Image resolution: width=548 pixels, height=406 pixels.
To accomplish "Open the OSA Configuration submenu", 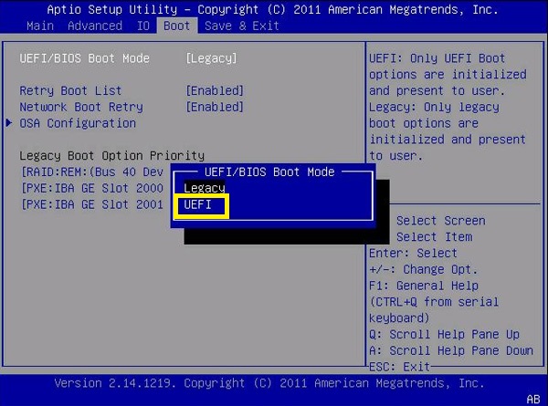I will pos(78,123).
